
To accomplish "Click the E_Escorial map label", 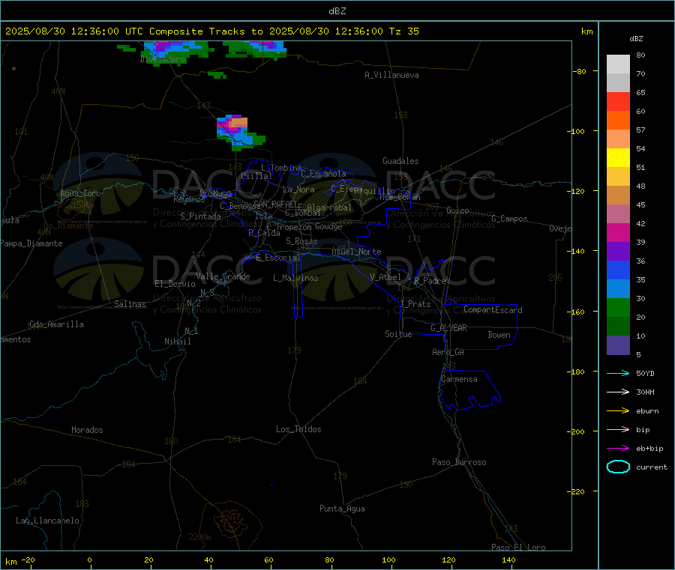I will click(x=278, y=258).
